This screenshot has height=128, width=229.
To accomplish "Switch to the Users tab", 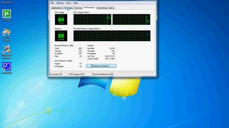I will (x=111, y=8).
